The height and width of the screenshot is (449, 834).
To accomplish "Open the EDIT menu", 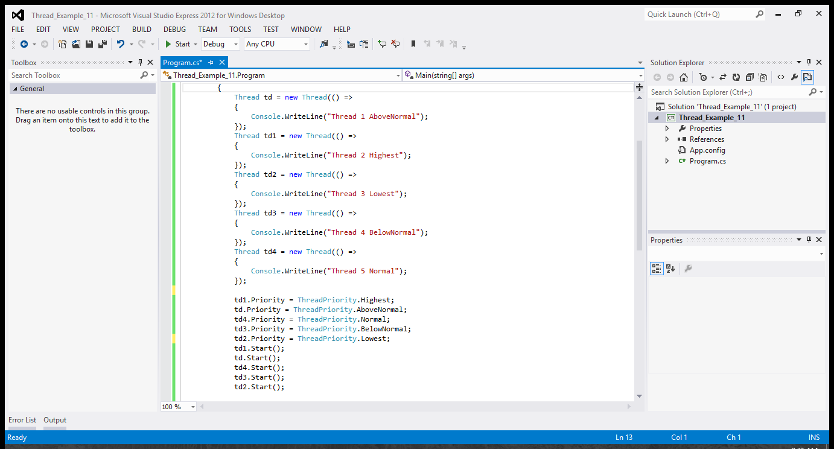I will pyautogui.click(x=43, y=29).
